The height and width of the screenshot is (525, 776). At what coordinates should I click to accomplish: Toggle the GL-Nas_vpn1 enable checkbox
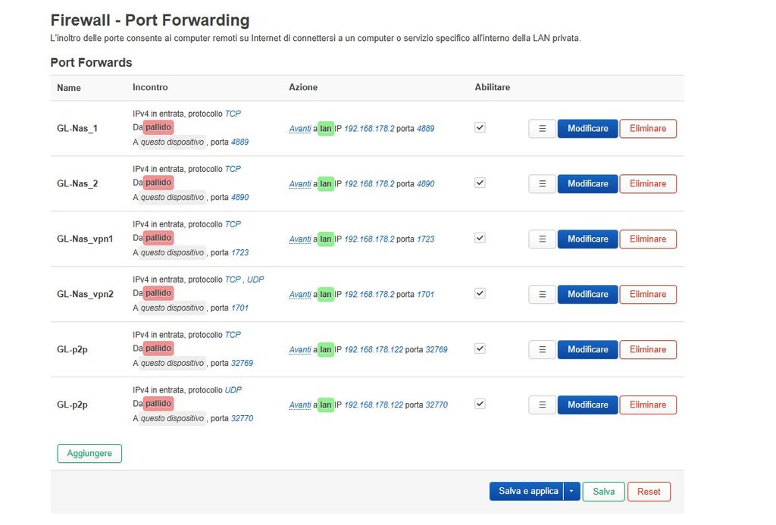tap(480, 238)
